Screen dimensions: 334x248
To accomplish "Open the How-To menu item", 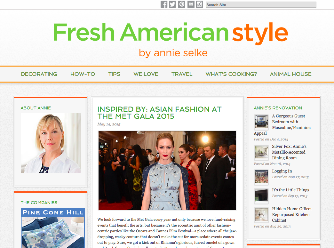I will [x=83, y=74].
